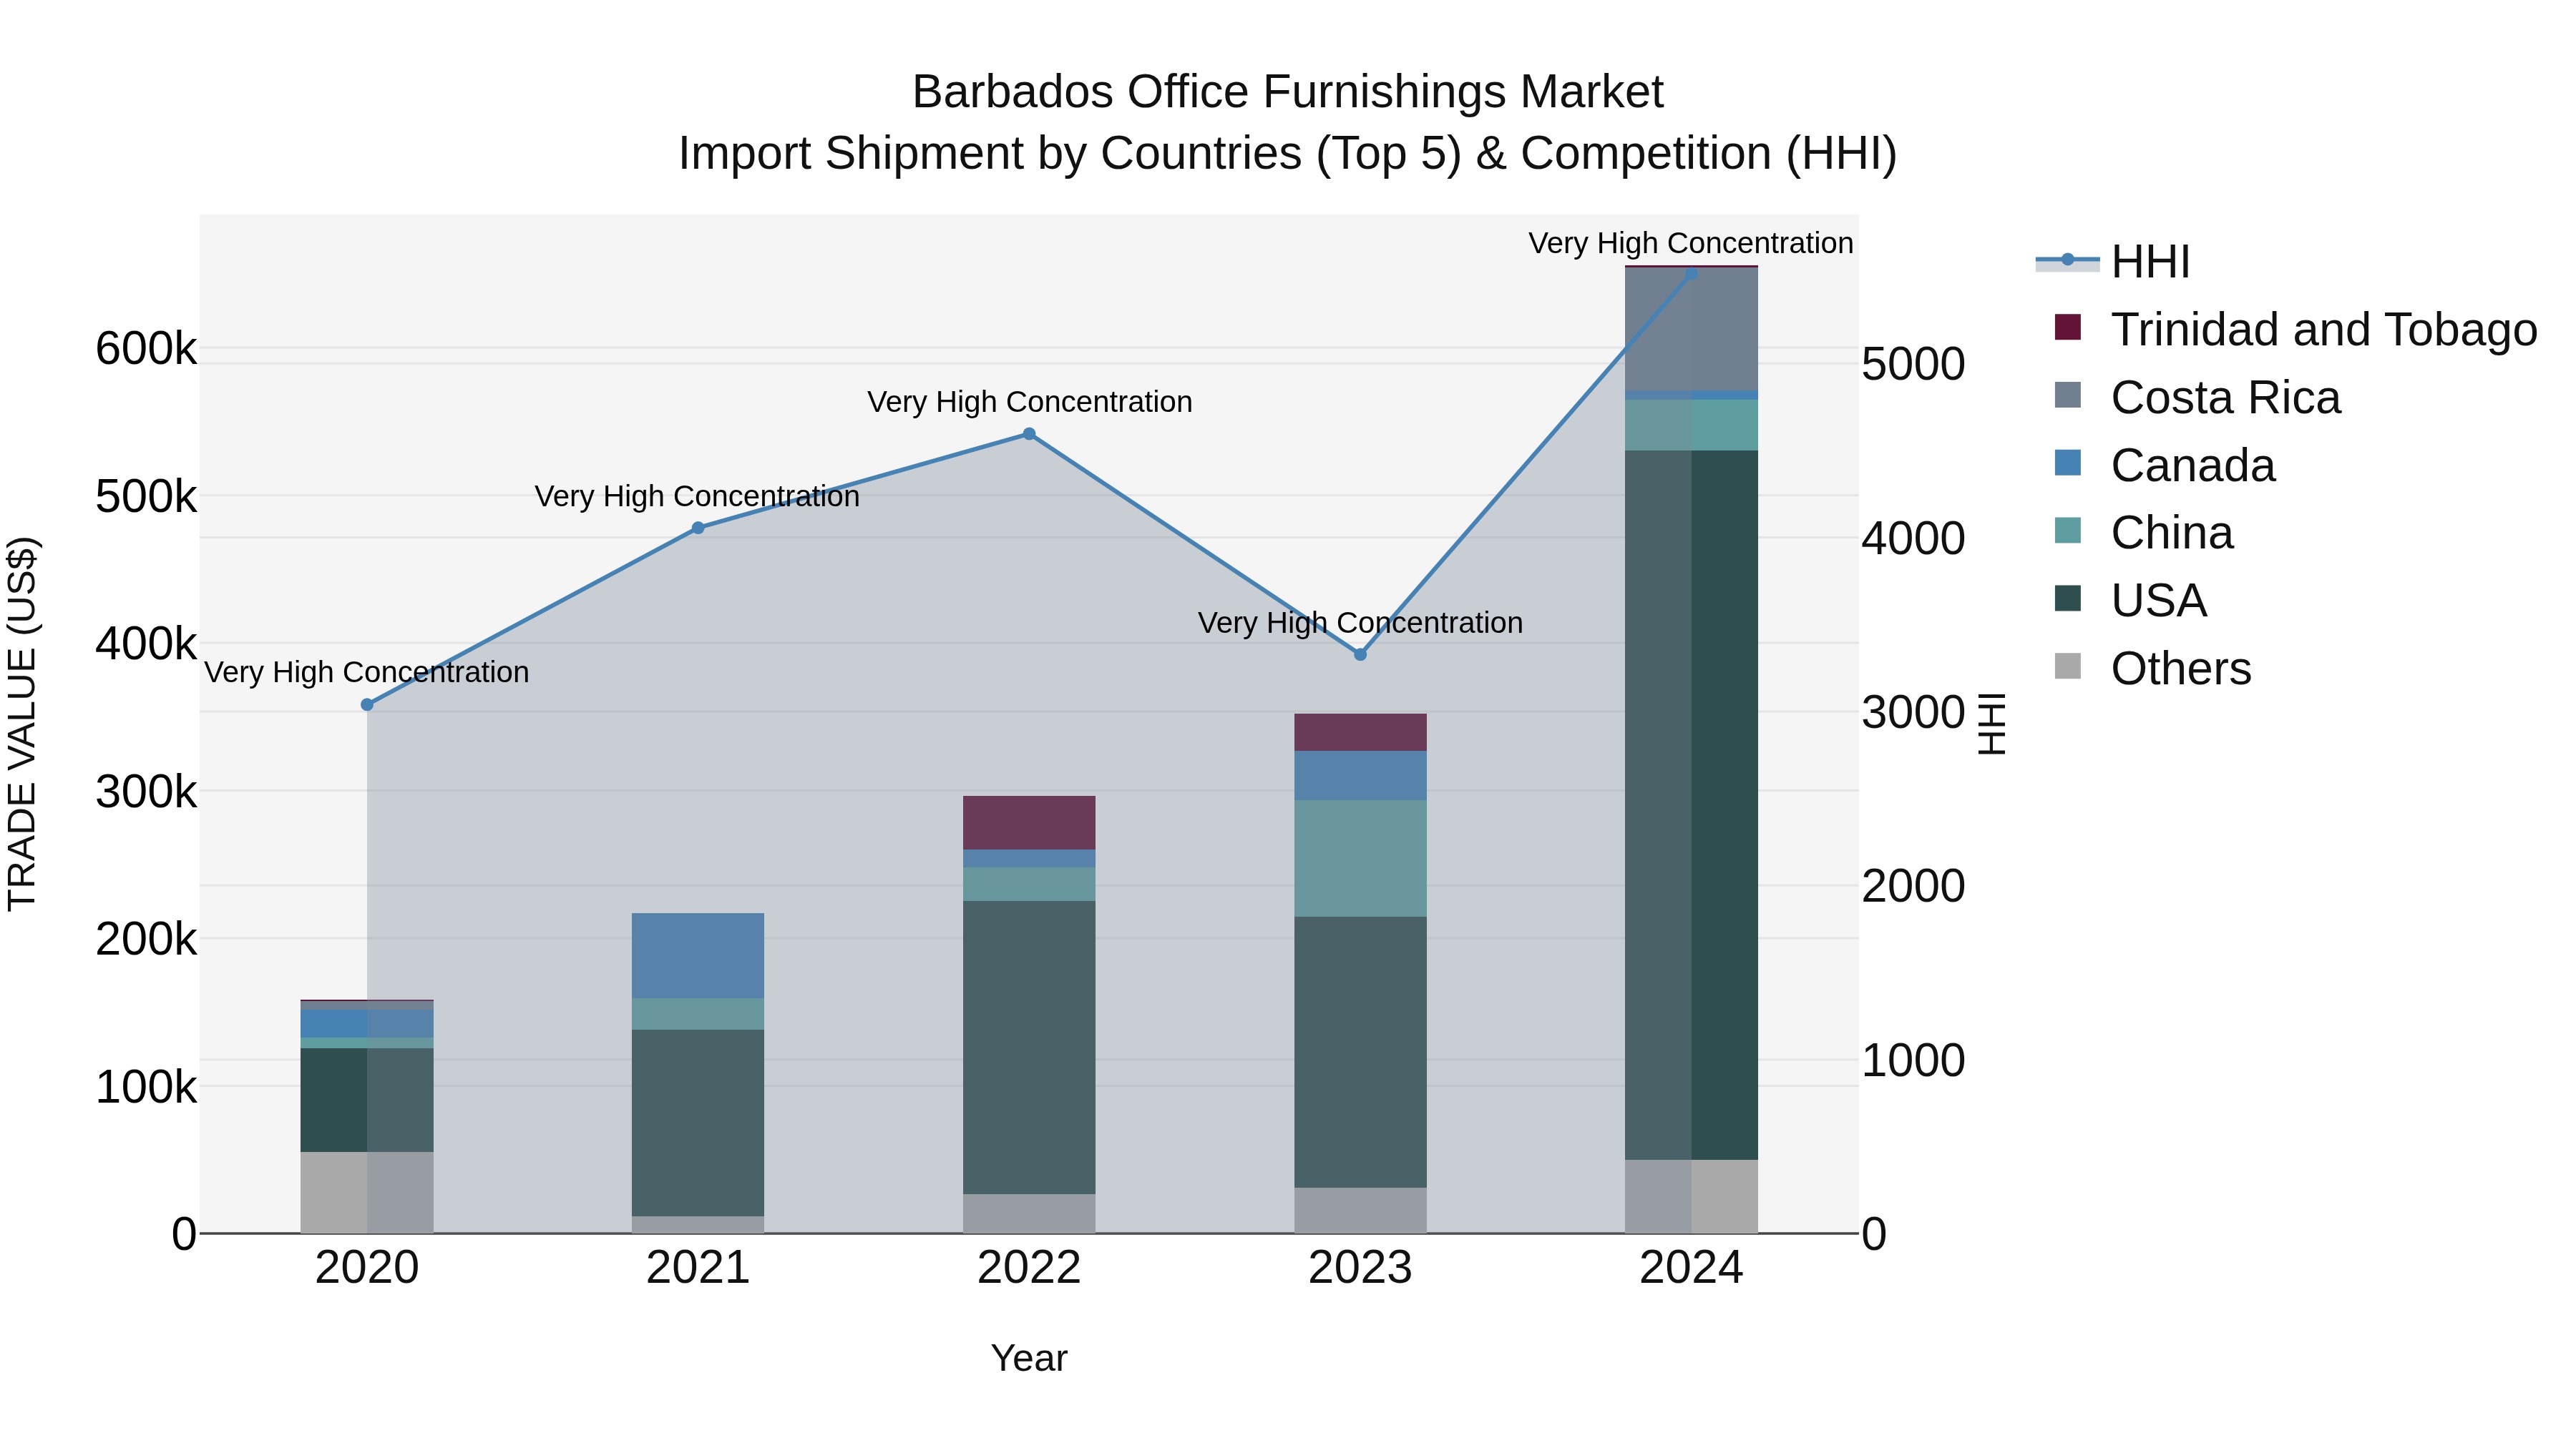Click the China segment of 2021 bar

(698, 1013)
